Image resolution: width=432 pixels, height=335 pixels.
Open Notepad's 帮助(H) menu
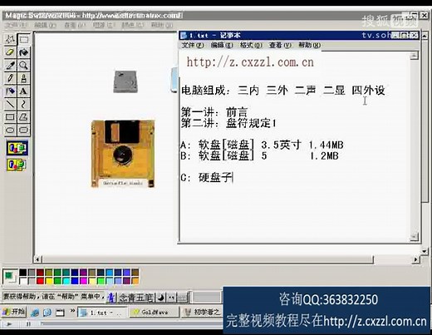click(x=309, y=45)
